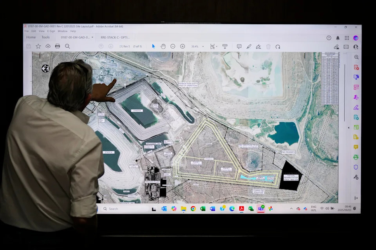Image resolution: width=376 pixels, height=250 pixels.
Task: Click the arrow Selection tool
Action: pyautogui.click(x=154, y=46)
